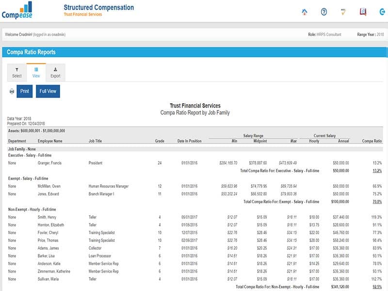Switch to the Export tab

pyautogui.click(x=55, y=72)
